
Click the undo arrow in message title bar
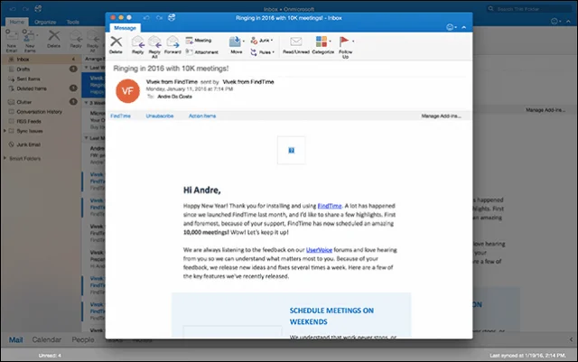[x=146, y=18]
